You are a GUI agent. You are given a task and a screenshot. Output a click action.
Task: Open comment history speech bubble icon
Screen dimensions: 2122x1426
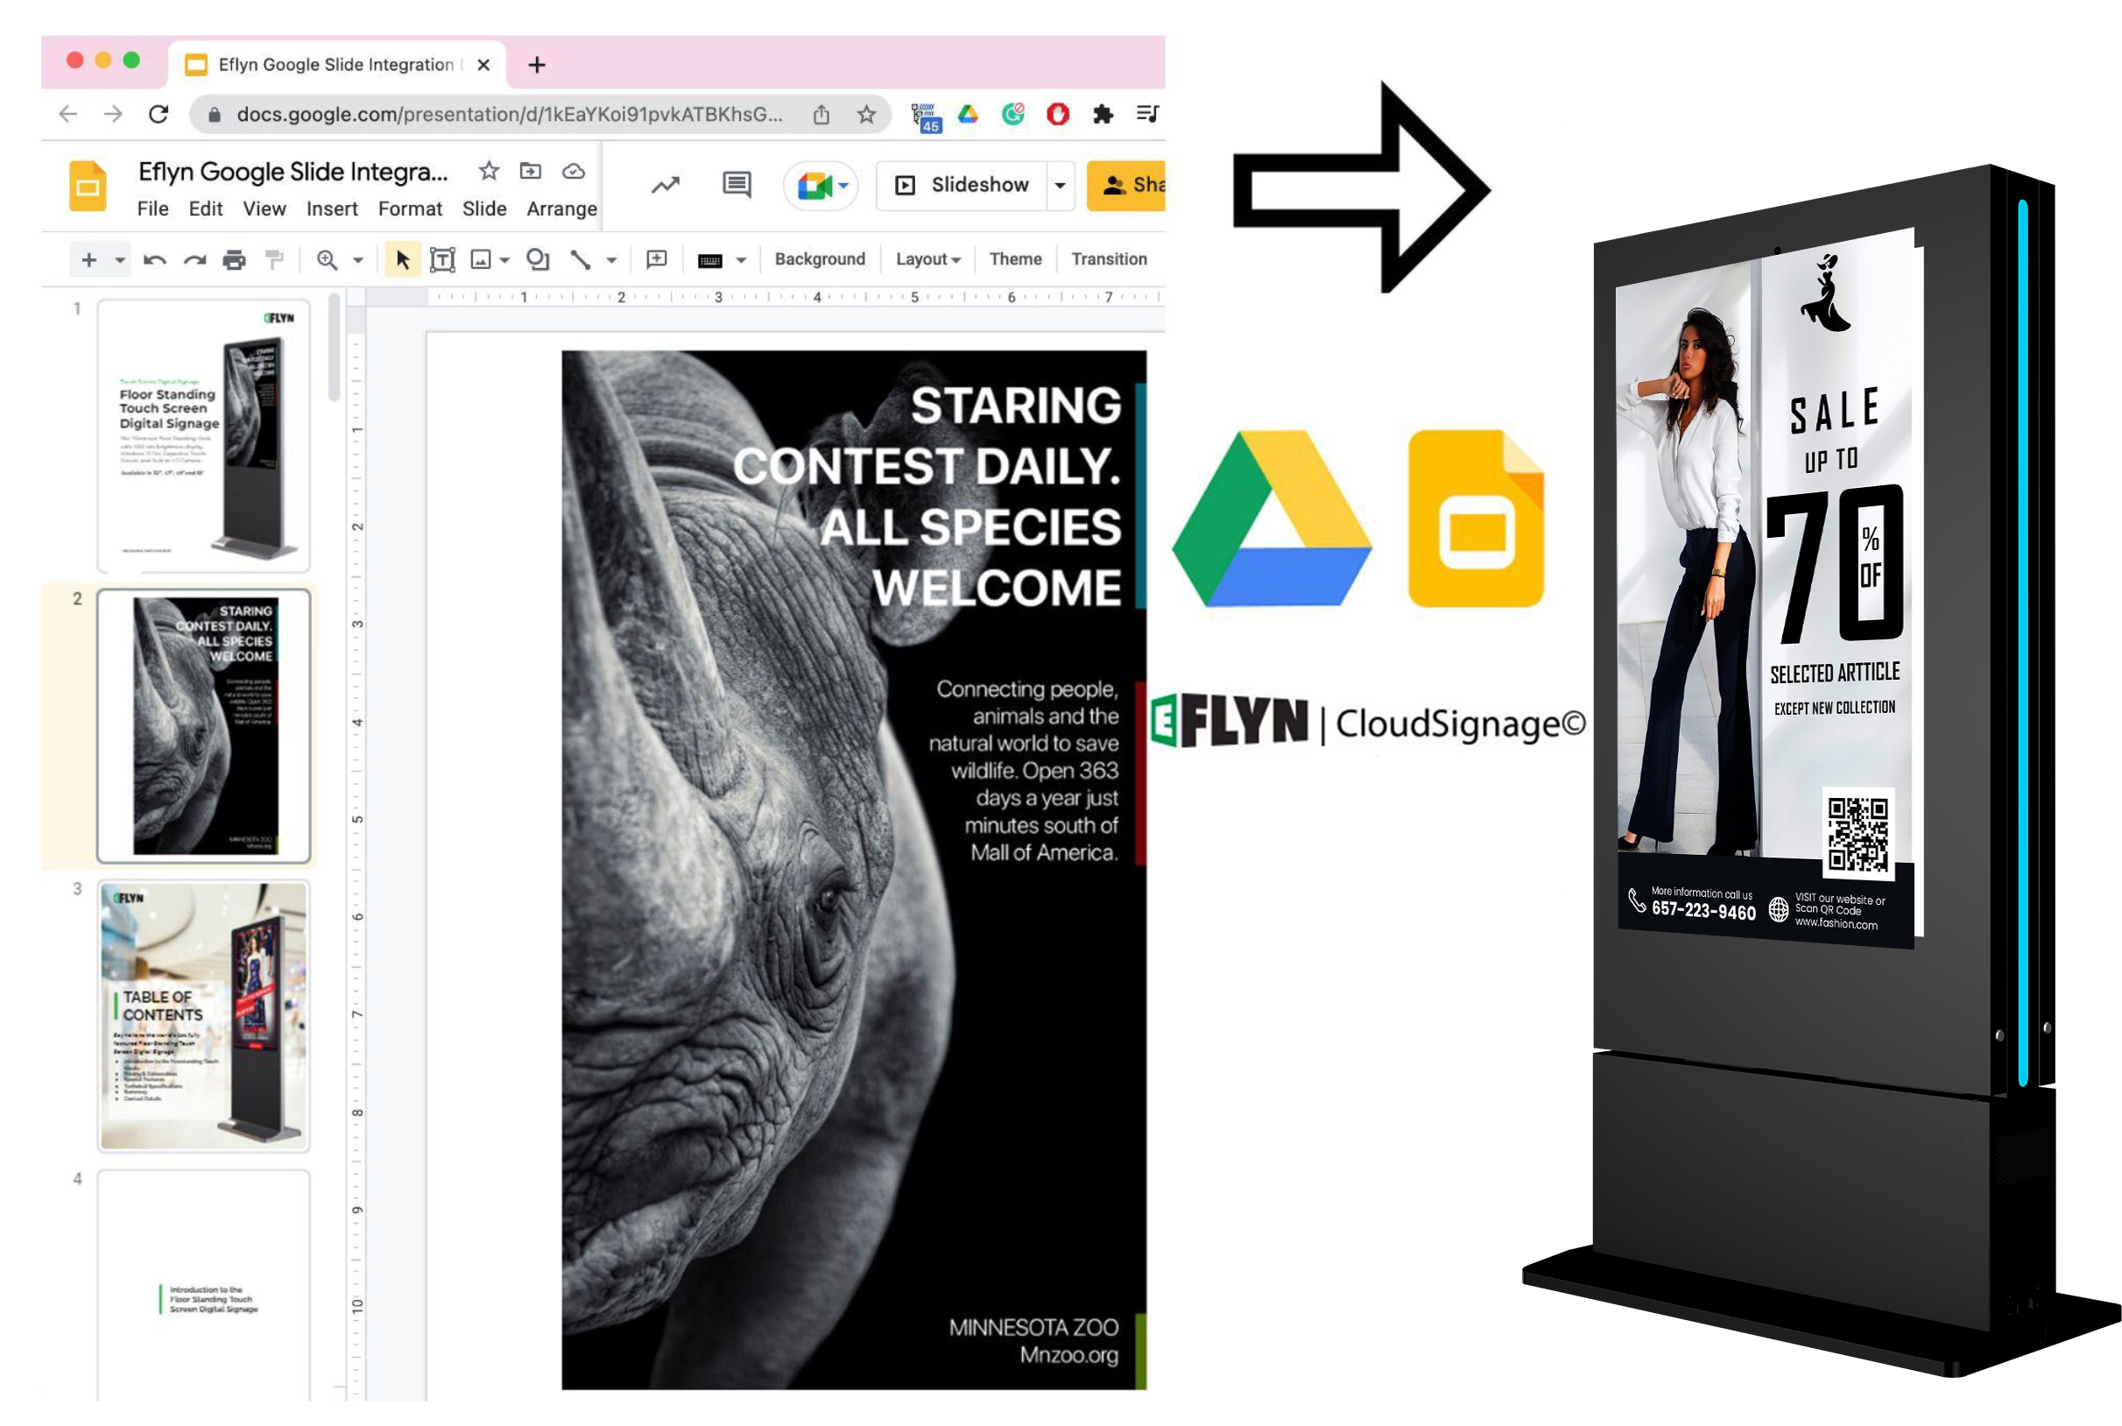[x=737, y=186]
